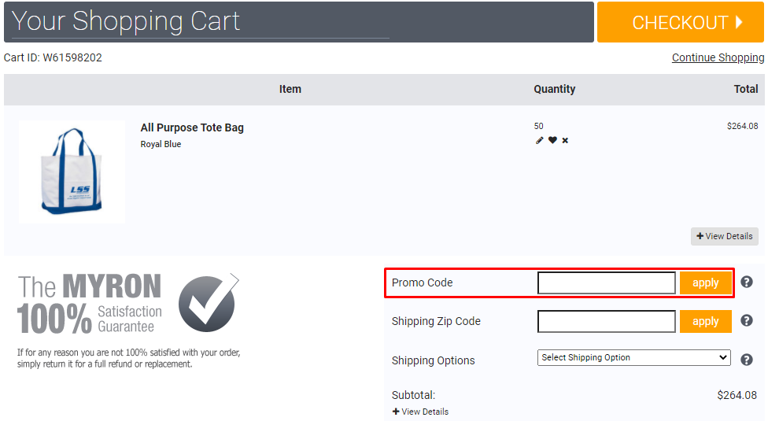This screenshot has width=768, height=421.
Task: Open the Select Shipping Option dropdown
Action: click(x=633, y=357)
